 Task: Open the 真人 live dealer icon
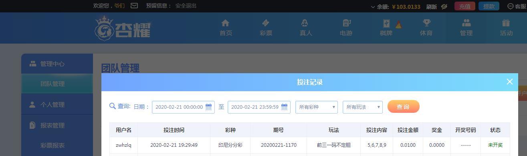click(305, 23)
